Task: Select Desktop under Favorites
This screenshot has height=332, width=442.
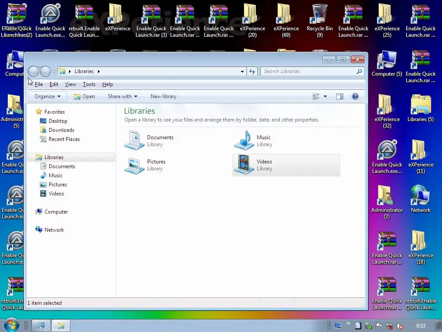Action: pyautogui.click(x=58, y=121)
